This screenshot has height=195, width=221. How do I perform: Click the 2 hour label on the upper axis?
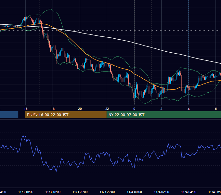pyautogui.click(x=162, y=109)
